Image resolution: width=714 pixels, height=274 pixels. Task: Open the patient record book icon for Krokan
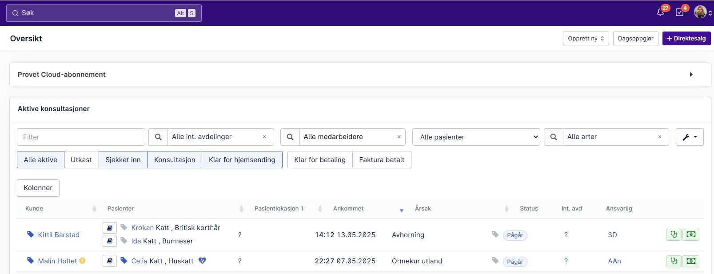click(x=110, y=228)
